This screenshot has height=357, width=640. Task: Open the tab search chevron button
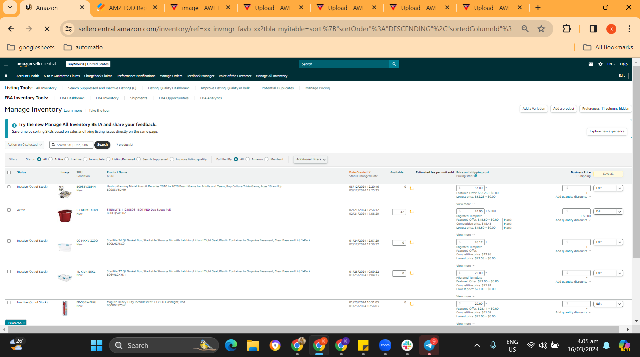pyautogui.click(x=10, y=7)
